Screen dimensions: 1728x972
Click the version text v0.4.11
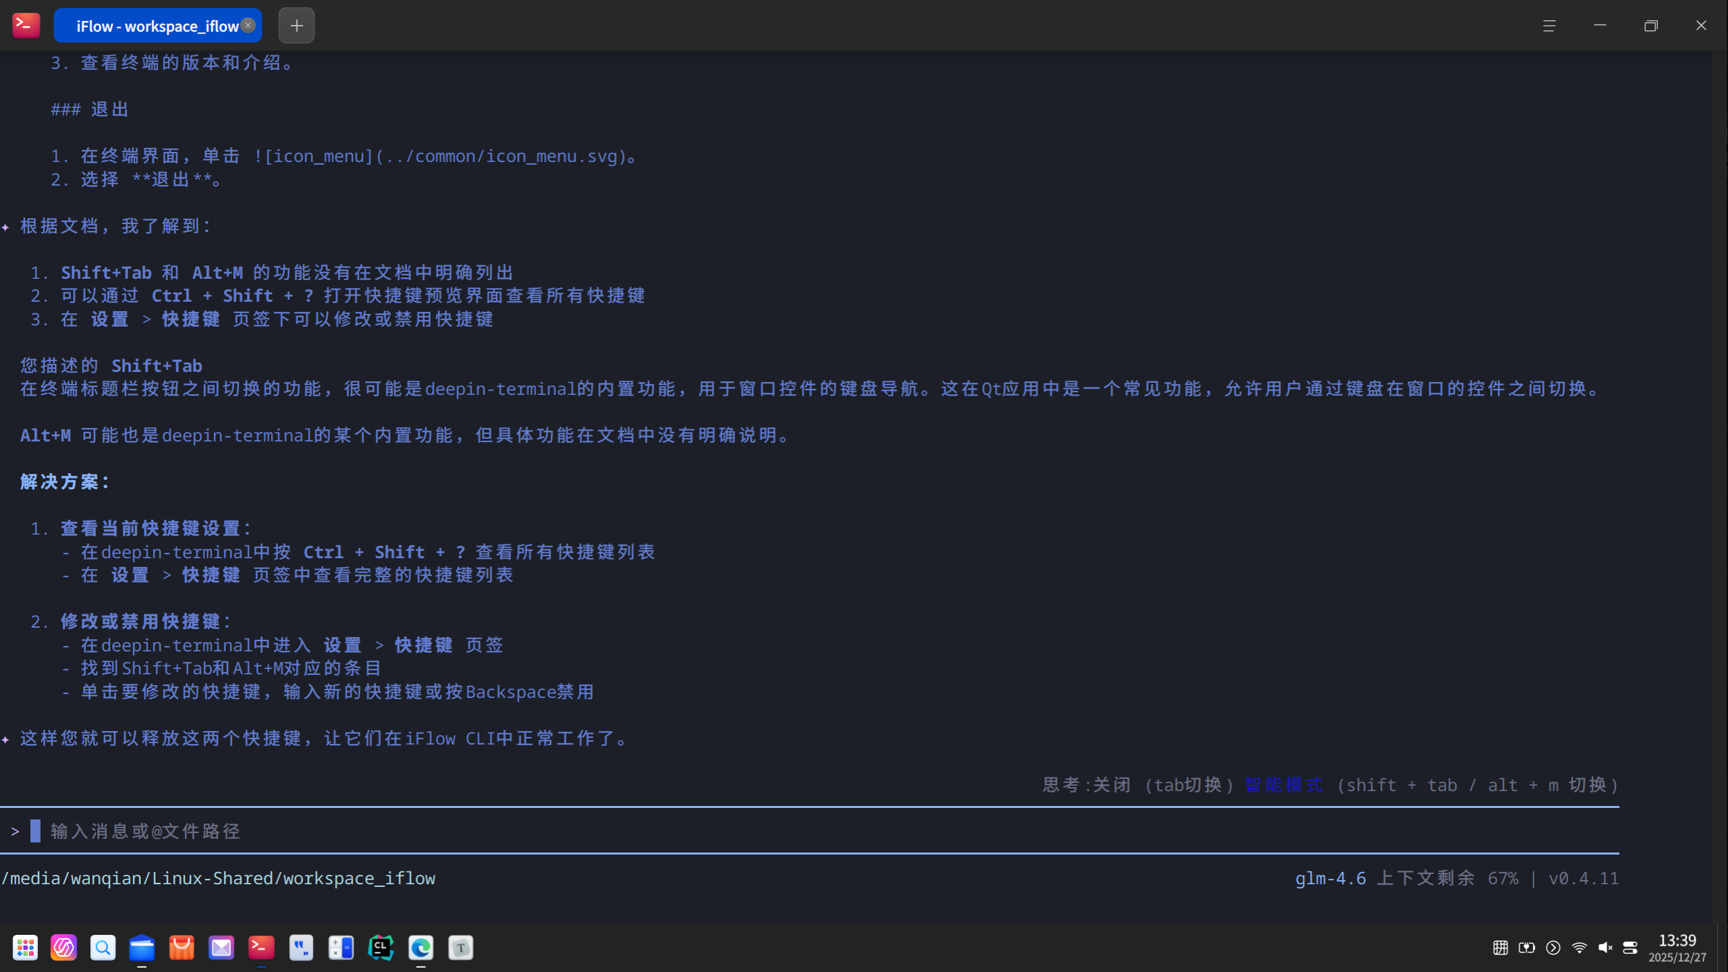[1584, 878]
